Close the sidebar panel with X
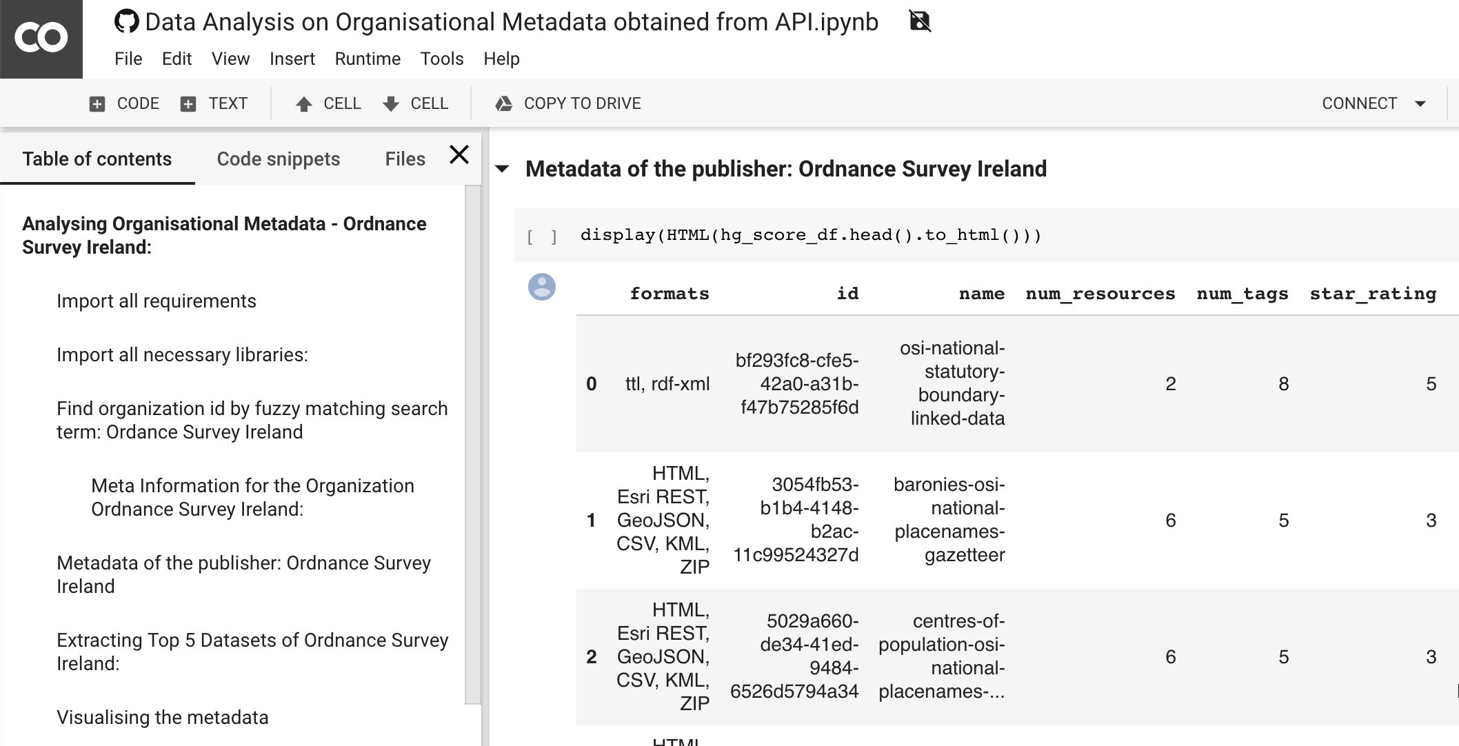This screenshot has height=746, width=1459. point(459,154)
